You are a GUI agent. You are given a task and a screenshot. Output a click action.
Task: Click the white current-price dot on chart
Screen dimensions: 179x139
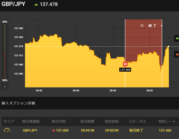pyautogui.click(x=169, y=46)
